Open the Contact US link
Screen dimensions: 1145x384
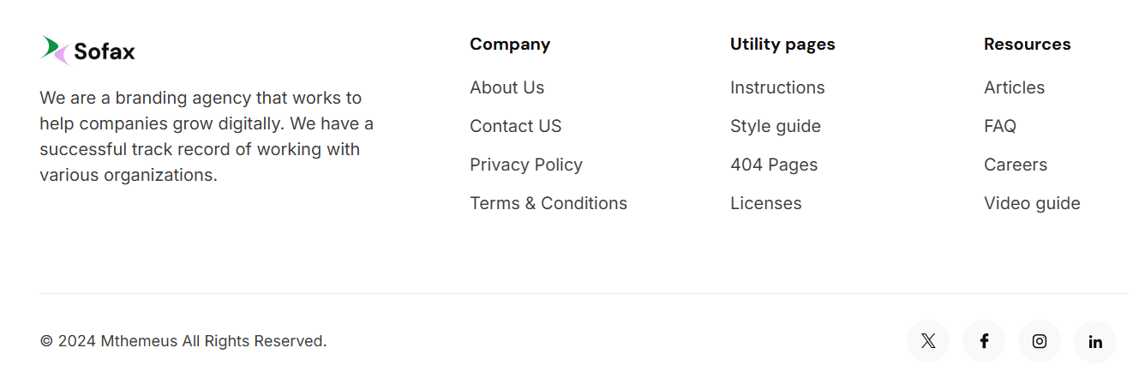(515, 126)
